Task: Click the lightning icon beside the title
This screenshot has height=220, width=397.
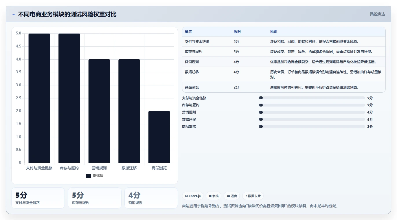Action: [14, 14]
